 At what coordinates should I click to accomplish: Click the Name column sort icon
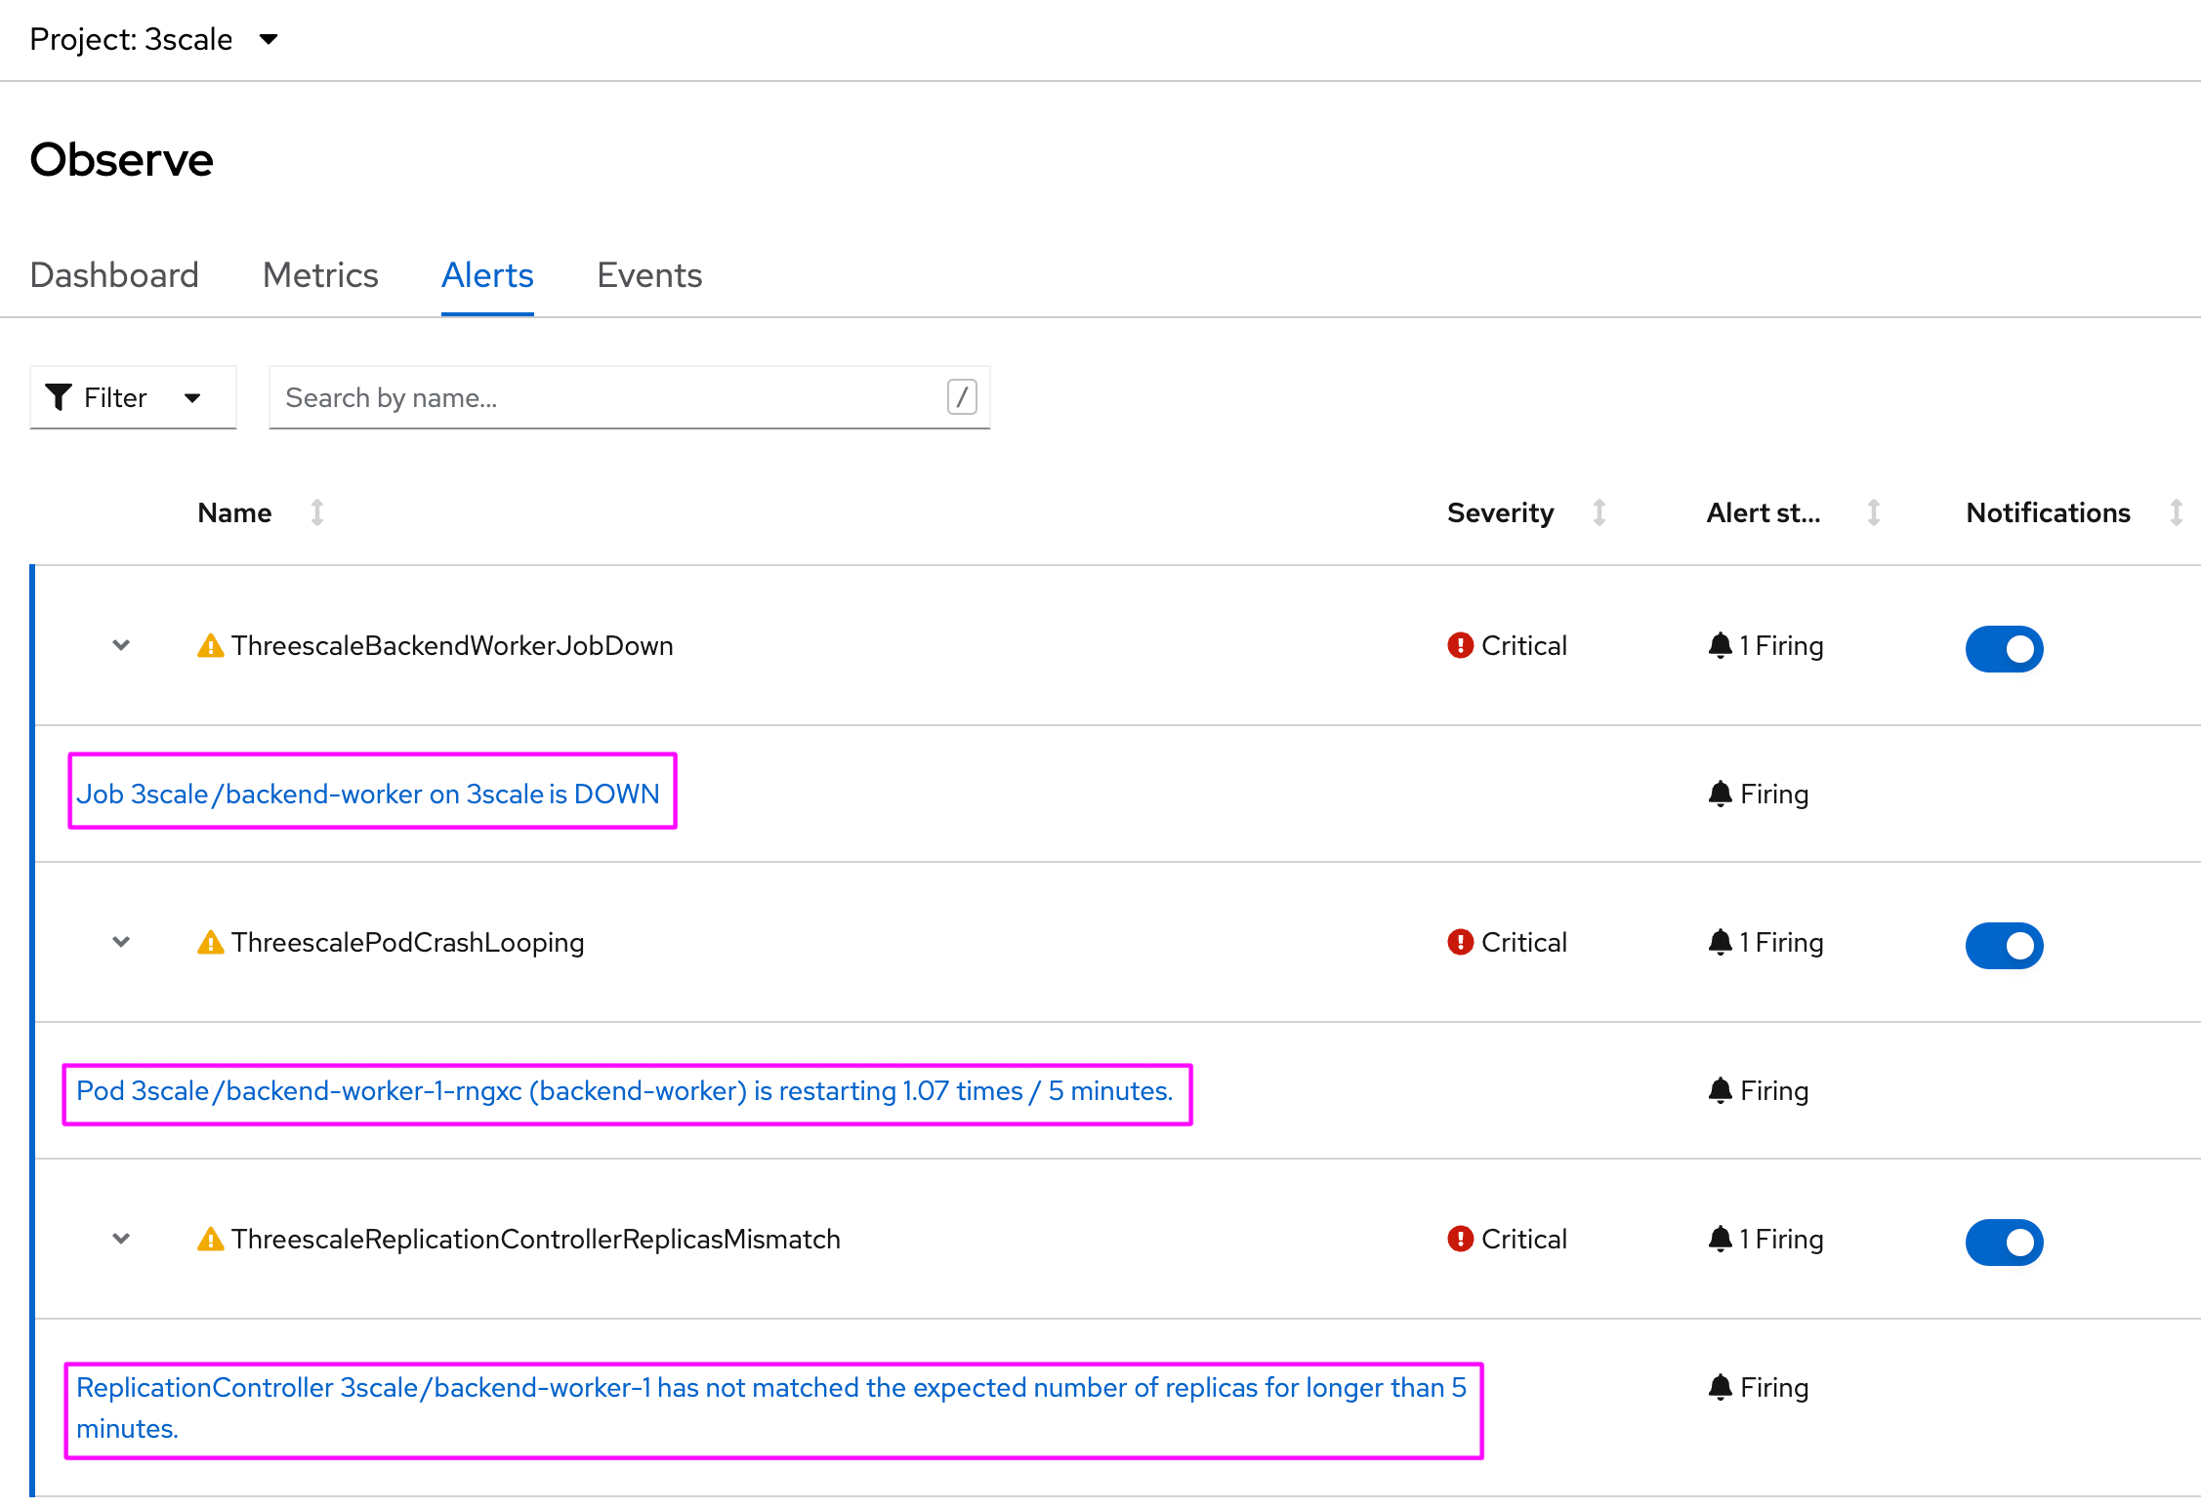pos(317,512)
